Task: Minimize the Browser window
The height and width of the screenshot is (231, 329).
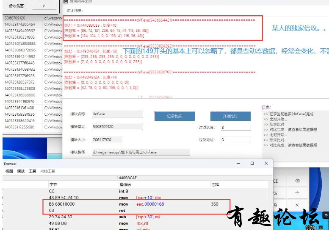Action: click(x=238, y=163)
